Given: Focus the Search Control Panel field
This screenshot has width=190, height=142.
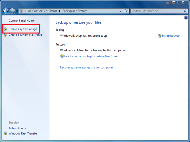Looking at the screenshot, I should [159, 11].
